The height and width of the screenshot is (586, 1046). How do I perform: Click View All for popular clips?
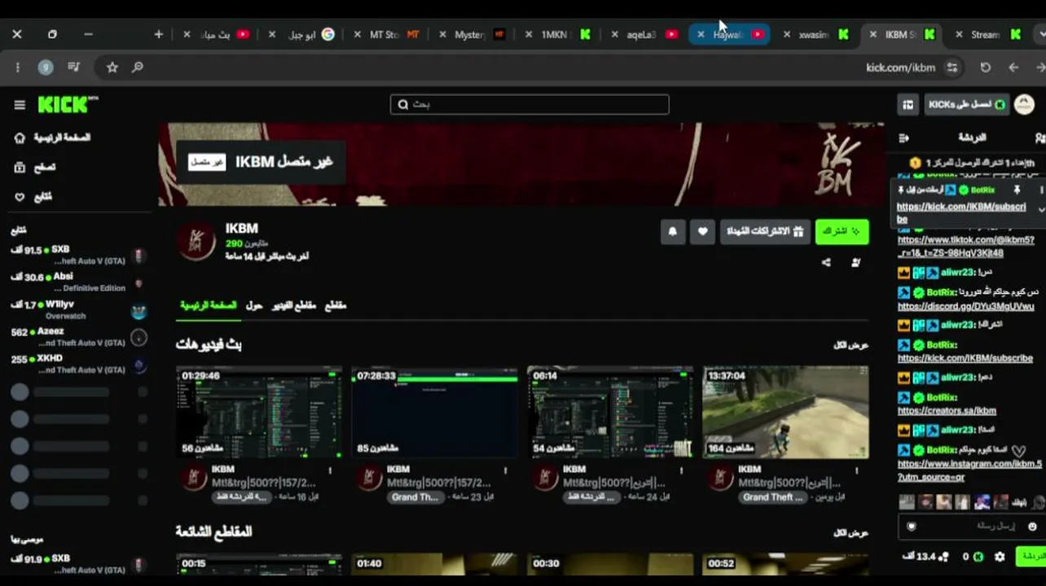point(850,533)
